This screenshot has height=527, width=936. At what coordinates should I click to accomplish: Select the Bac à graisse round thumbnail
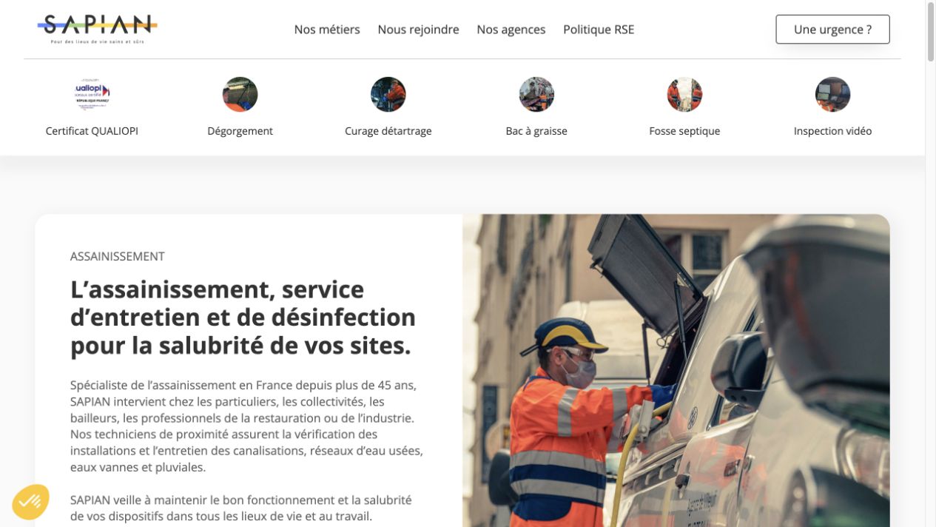(x=536, y=94)
